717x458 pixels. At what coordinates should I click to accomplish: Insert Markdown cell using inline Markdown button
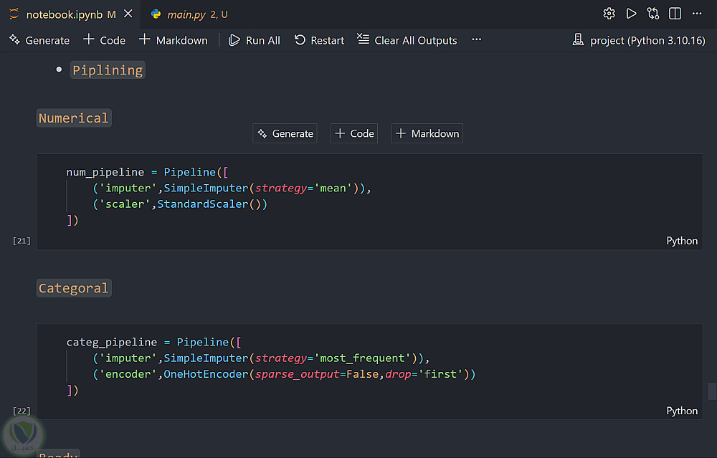(x=427, y=133)
